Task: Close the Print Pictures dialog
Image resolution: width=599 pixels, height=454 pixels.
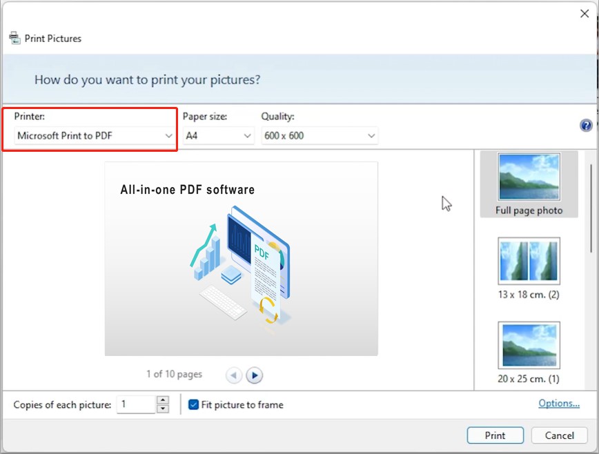Action: point(585,13)
